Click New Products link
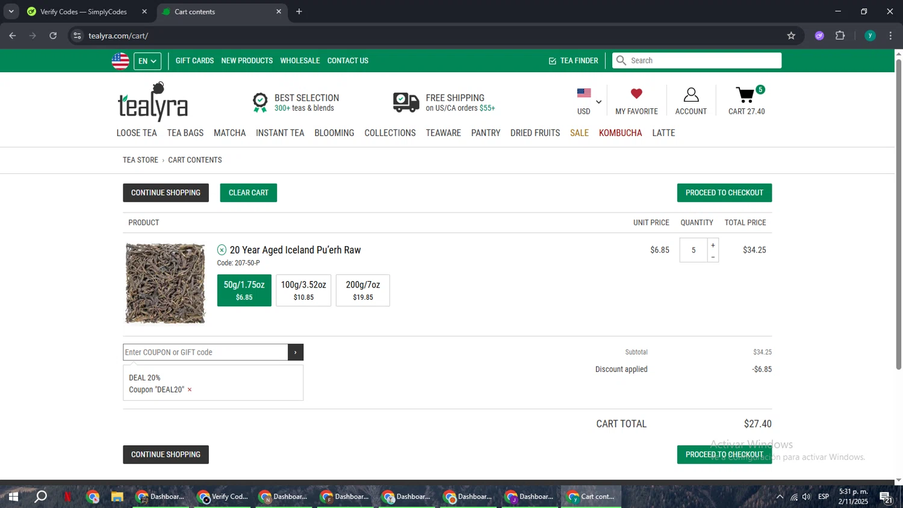This screenshot has width=903, height=508. [x=247, y=61]
